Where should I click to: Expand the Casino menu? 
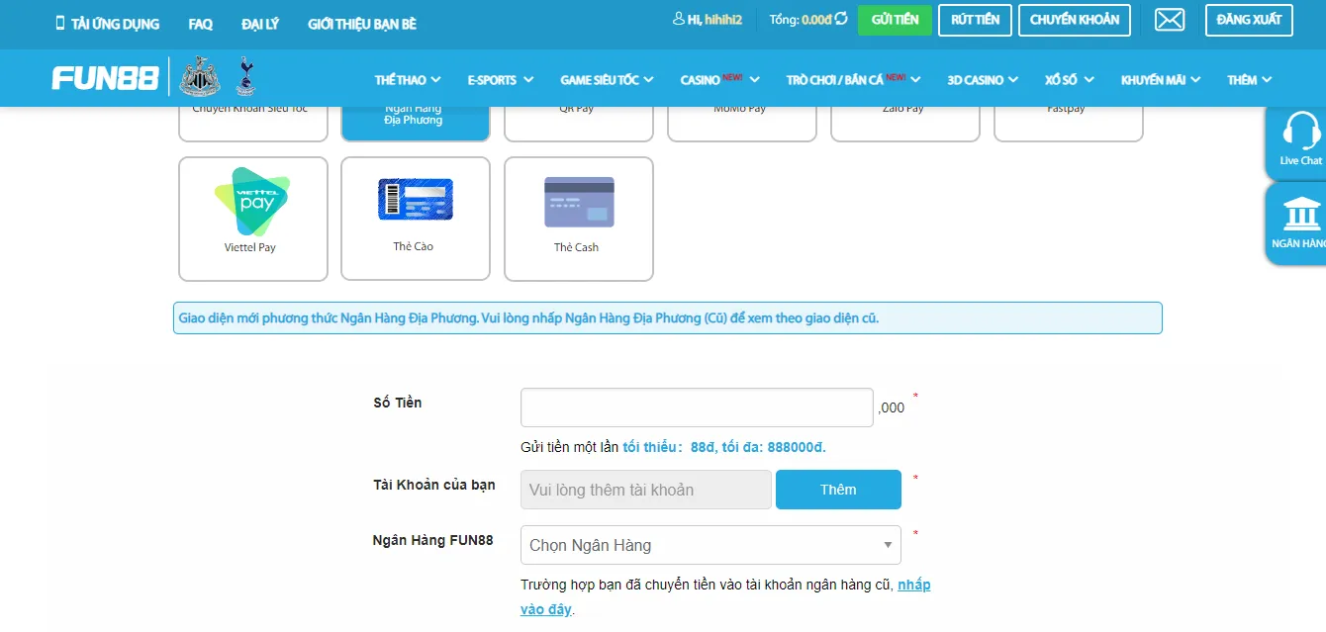pos(719,80)
